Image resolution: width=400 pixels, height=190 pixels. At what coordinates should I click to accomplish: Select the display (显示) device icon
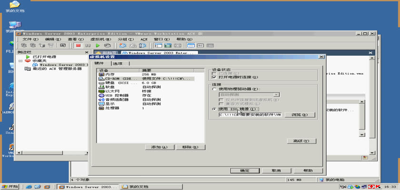[101, 104]
